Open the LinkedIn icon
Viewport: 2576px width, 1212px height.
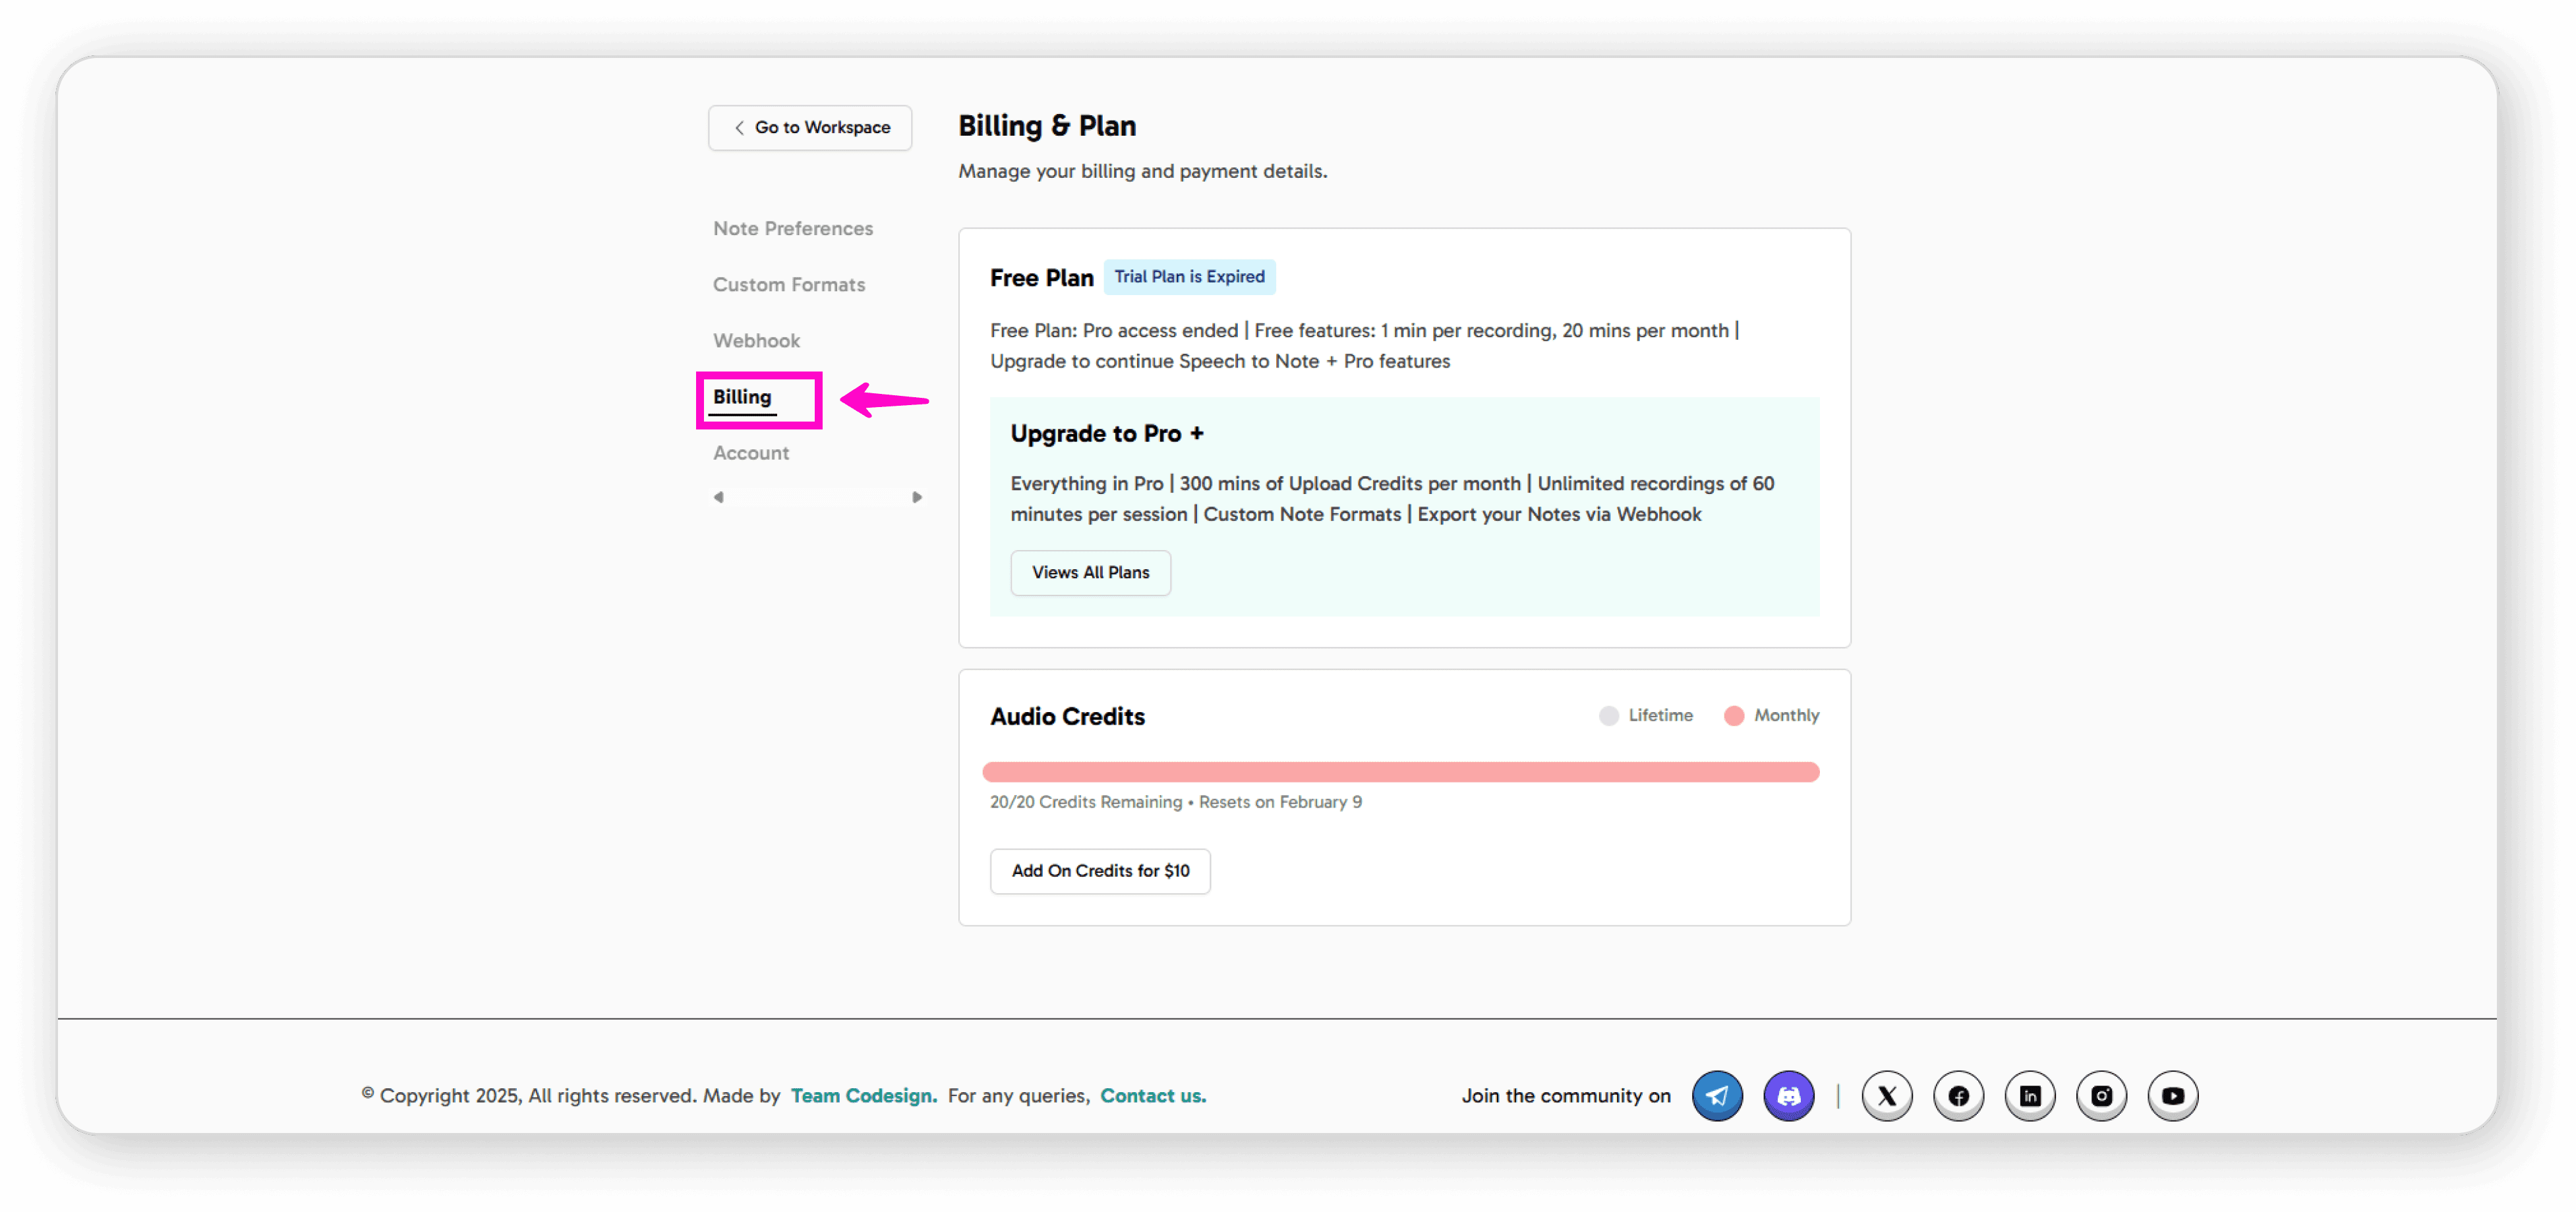tap(2030, 1095)
